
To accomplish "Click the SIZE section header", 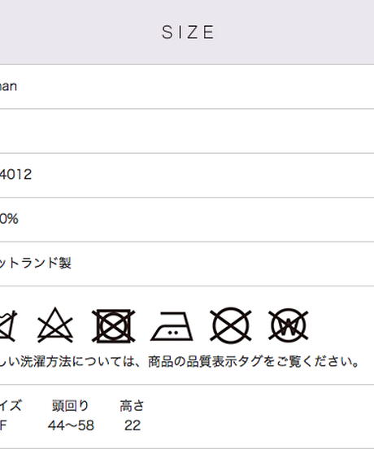I will click(x=188, y=32).
